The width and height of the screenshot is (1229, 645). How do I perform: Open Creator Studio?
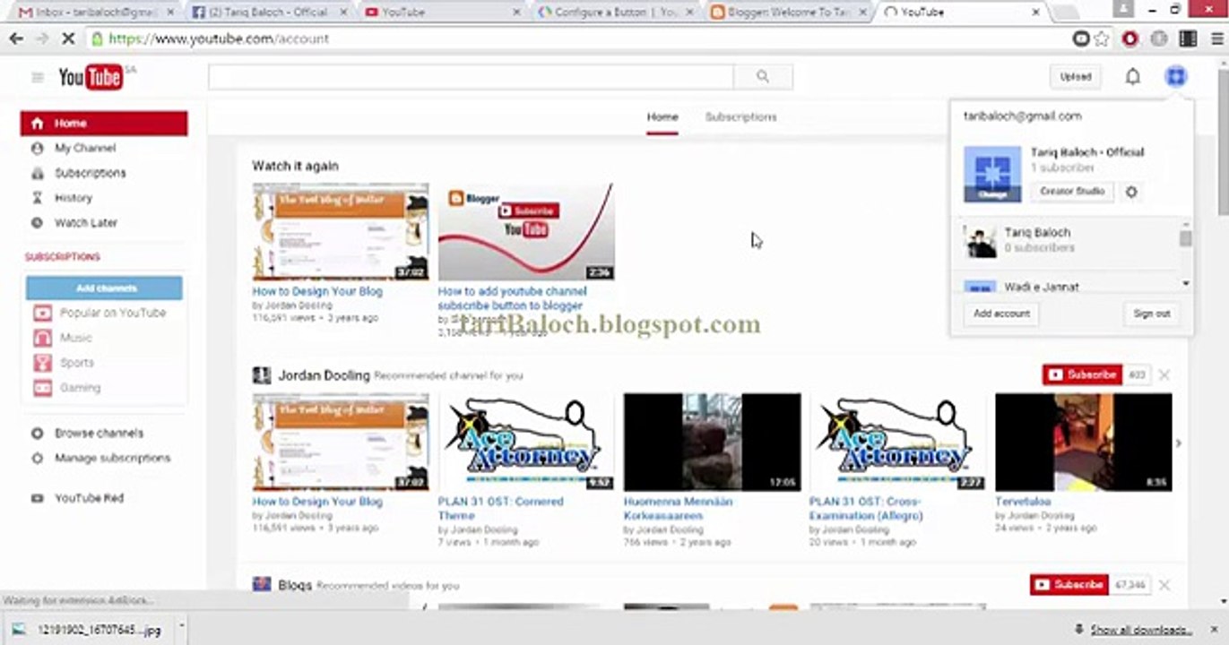tap(1072, 192)
